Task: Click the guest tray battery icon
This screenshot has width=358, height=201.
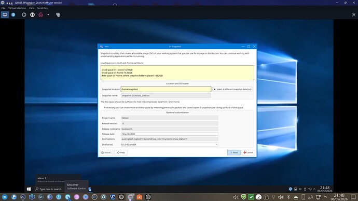Action: click(x=305, y=189)
